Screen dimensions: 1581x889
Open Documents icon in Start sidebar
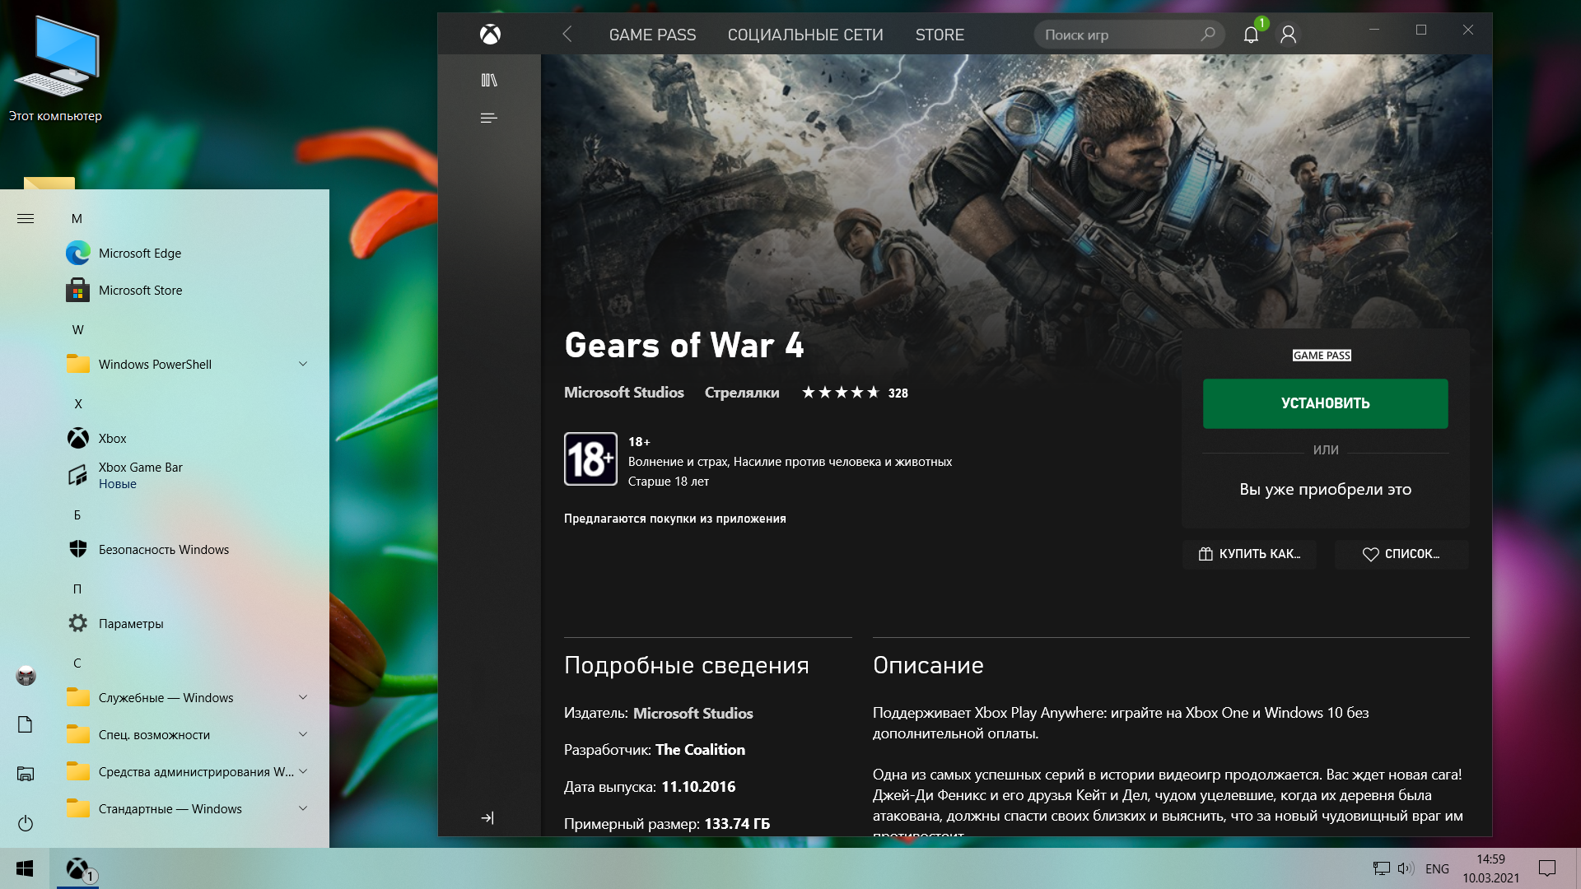26,724
